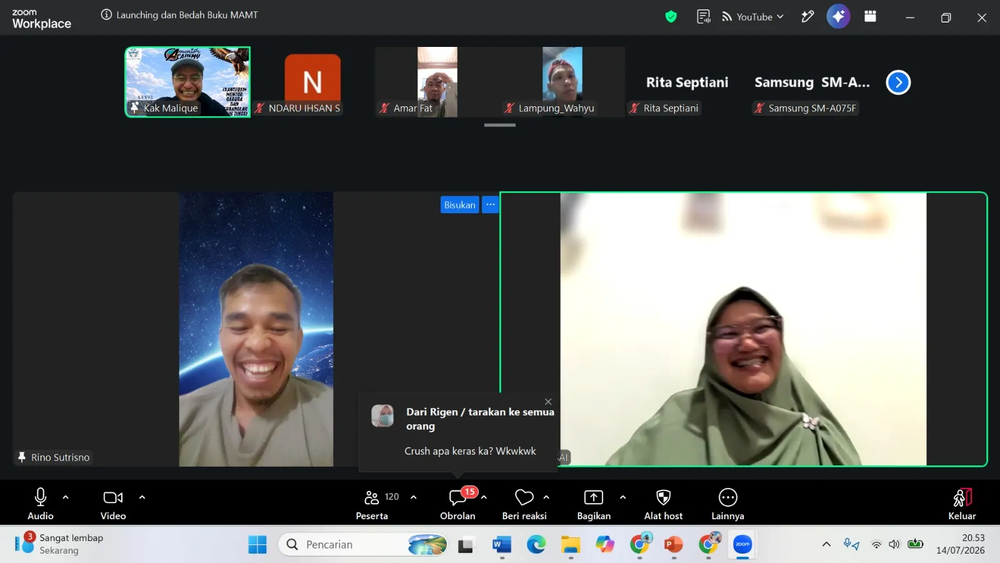Mute participant with the Bisukan button
Viewport: 1000px width, 563px height.
coord(459,205)
